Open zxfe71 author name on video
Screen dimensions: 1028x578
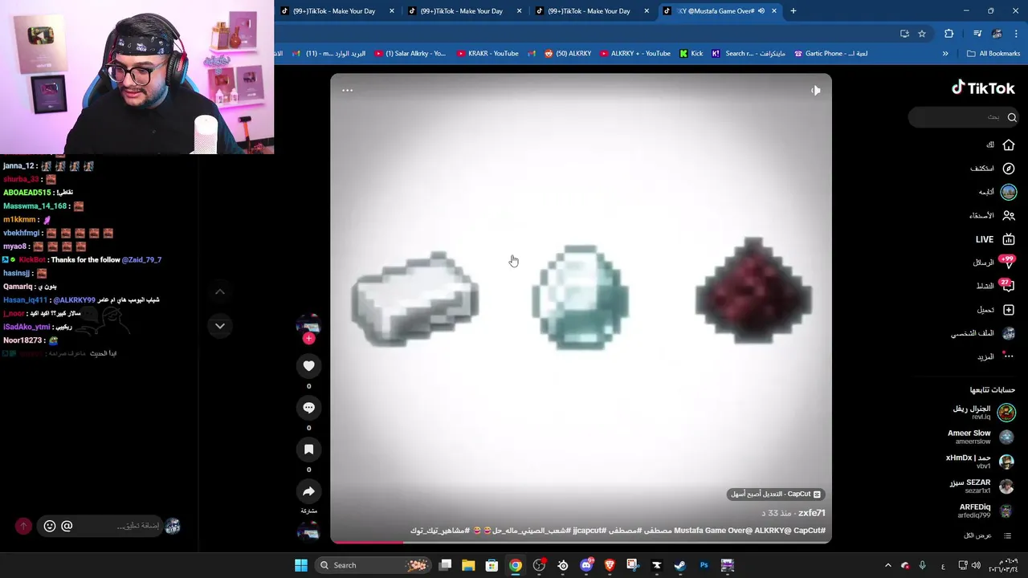point(812,513)
